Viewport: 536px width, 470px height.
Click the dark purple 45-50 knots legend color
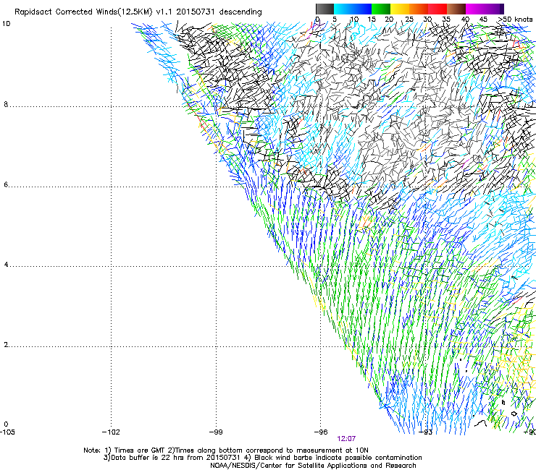click(494, 9)
